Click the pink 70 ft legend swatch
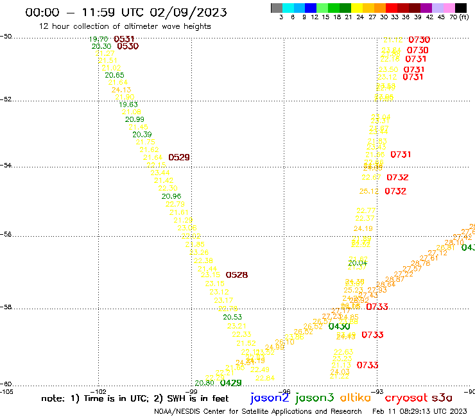Viewport: 475px width, 417px height. [x=449, y=8]
